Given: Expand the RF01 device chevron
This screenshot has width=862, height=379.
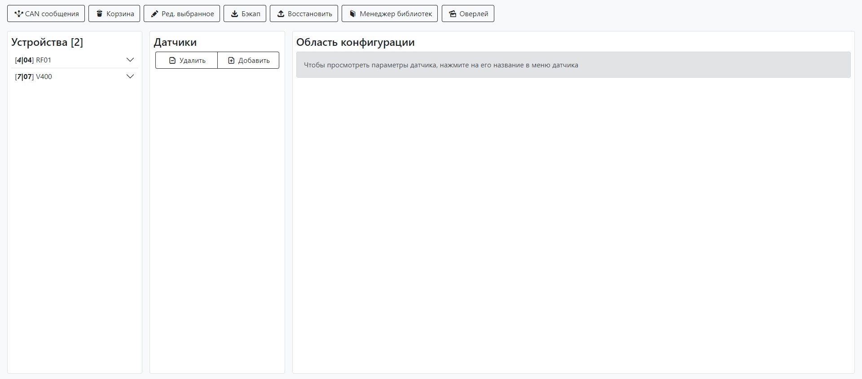Looking at the screenshot, I should pos(130,60).
